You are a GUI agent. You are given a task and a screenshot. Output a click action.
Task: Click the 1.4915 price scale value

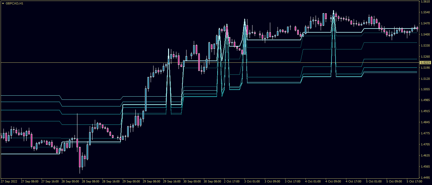(x=425, y=112)
